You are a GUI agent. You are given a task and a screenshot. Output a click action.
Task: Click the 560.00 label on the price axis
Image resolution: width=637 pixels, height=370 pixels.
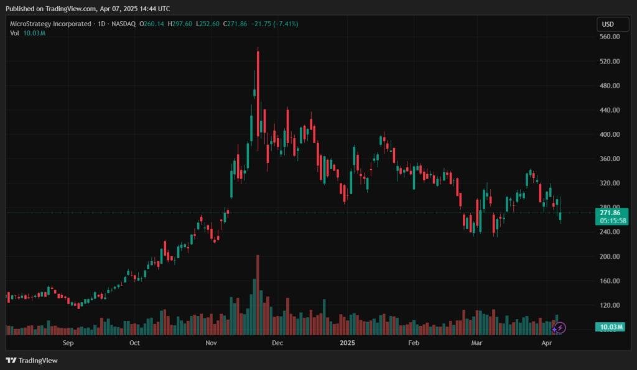pyautogui.click(x=610, y=37)
